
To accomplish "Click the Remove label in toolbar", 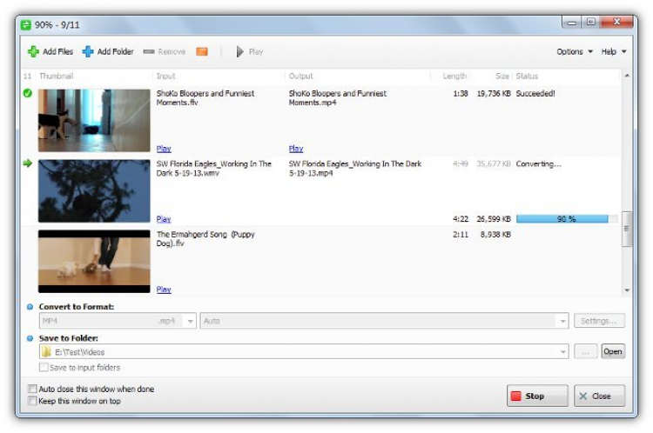I will pyautogui.click(x=172, y=51).
